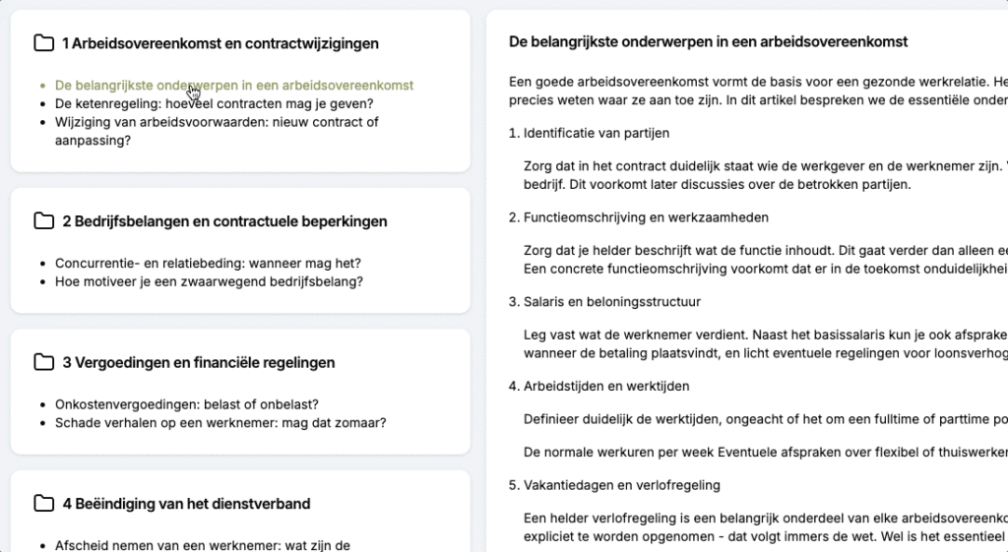Click folder icon beside Vergoedingen en financiële regelingen
Screen dimensions: 1008x552
(x=43, y=362)
